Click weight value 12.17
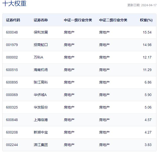Image resolution: width=159 pixels, height=153 pixels. pos(147,57)
